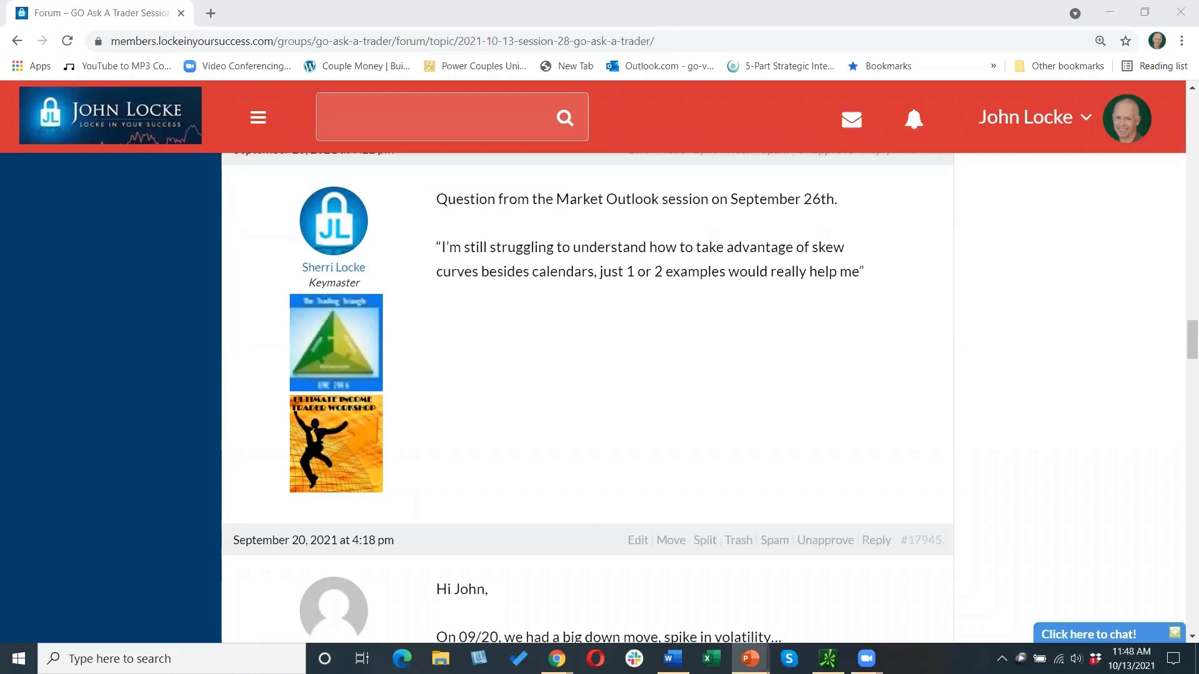Click Unapprove on post #17945

point(825,540)
